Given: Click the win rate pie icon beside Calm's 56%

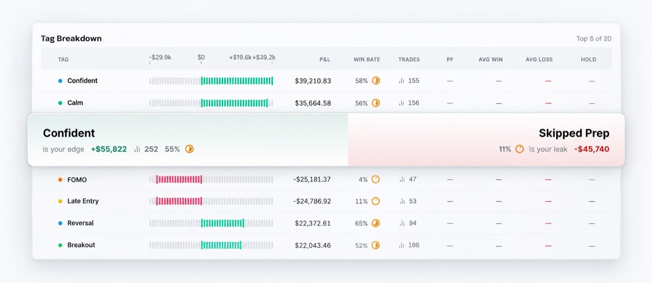Looking at the screenshot, I should point(376,103).
